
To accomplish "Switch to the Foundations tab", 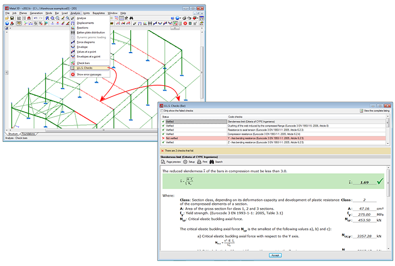I will pyautogui.click(x=29, y=134).
